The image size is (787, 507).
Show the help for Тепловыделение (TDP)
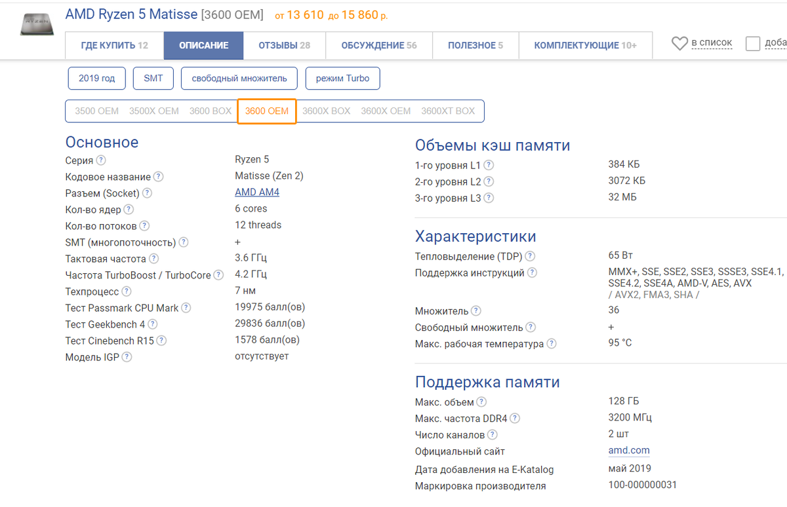click(x=530, y=256)
